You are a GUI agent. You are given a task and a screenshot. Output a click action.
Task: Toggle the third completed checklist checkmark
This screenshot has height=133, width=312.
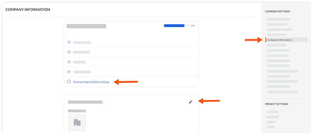pyautogui.click(x=69, y=62)
